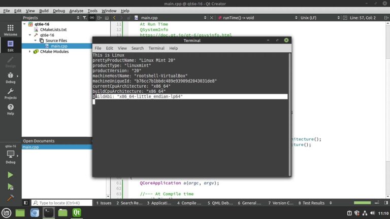Open the Projects view dropdown
This screenshot has width=390, height=219.
tap(51, 18)
